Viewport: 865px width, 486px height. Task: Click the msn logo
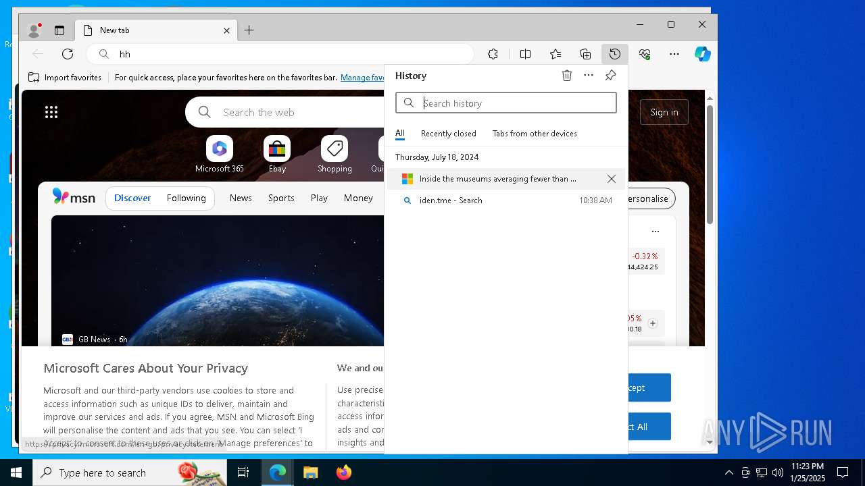tap(74, 197)
